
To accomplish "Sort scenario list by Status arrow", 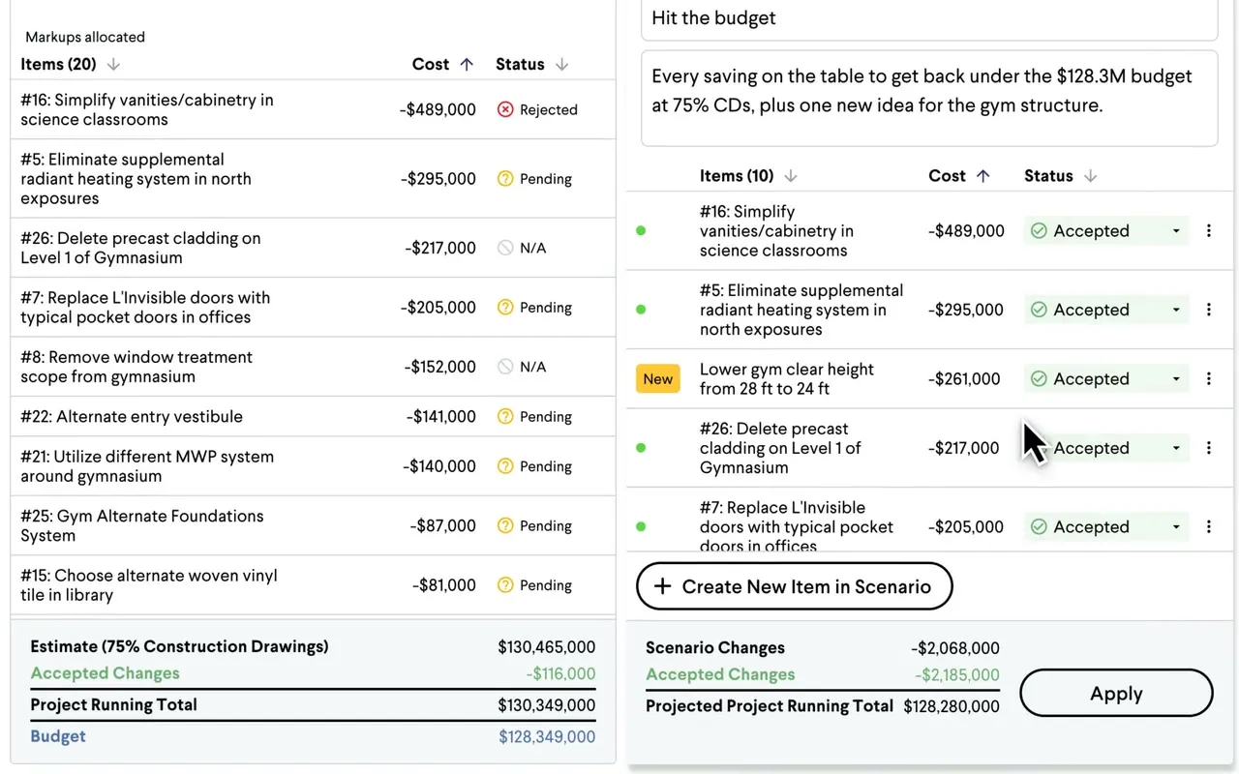I will pyautogui.click(x=1090, y=176).
